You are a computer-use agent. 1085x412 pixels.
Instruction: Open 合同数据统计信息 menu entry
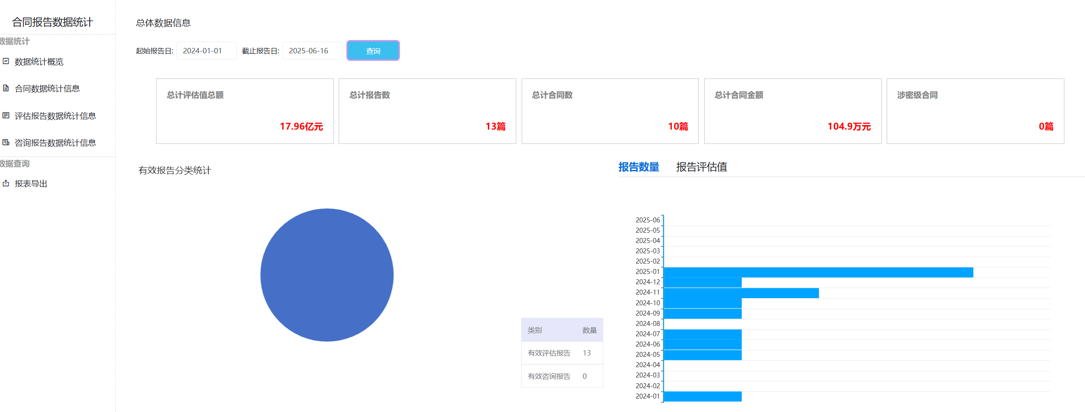tap(47, 89)
